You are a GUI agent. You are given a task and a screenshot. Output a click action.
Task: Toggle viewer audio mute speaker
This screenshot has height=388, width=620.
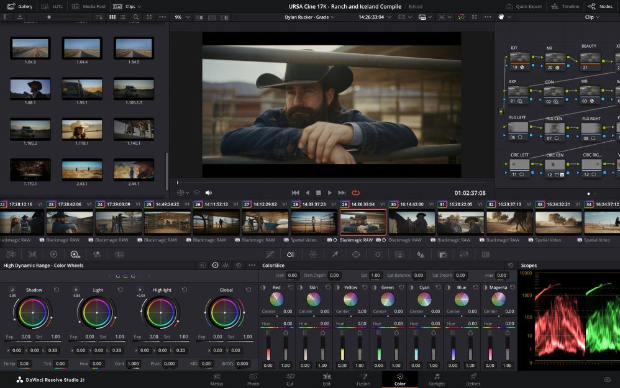[x=208, y=193]
